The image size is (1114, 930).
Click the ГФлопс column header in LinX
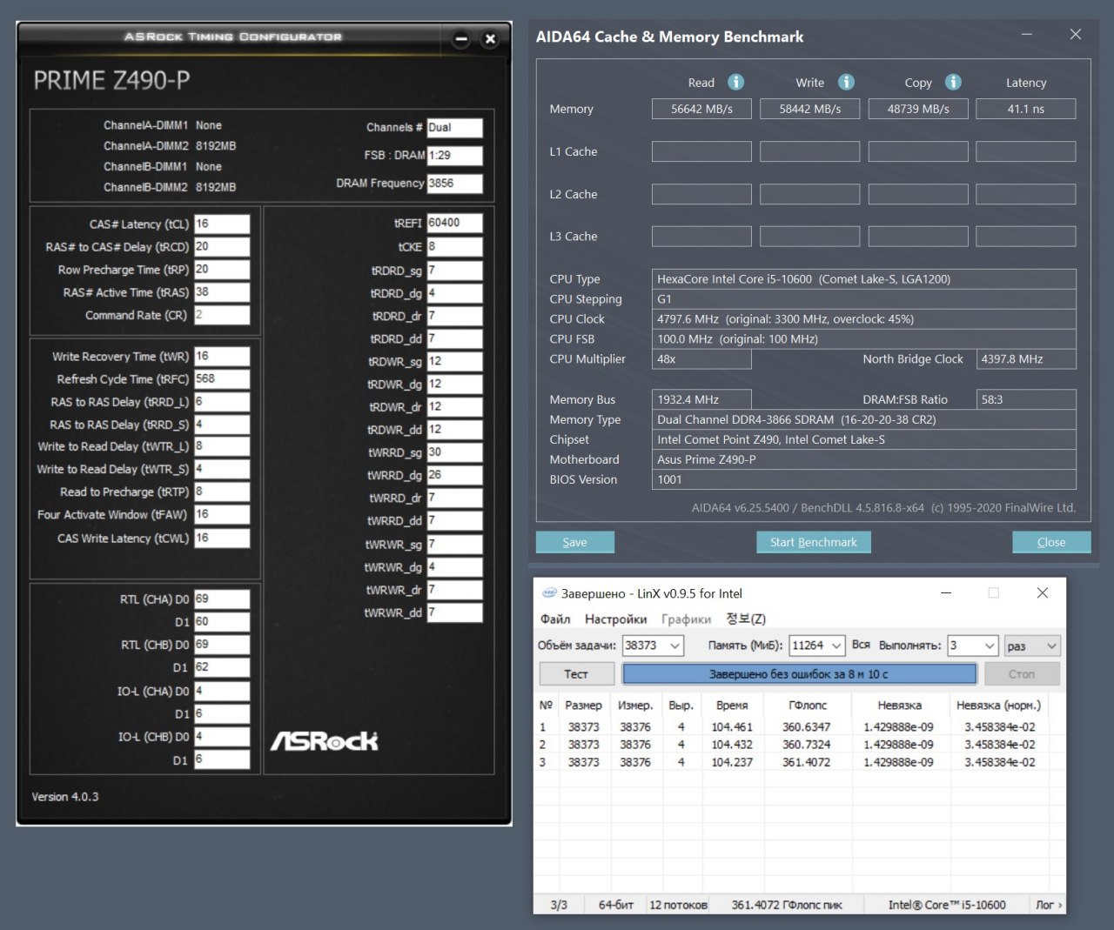[808, 705]
